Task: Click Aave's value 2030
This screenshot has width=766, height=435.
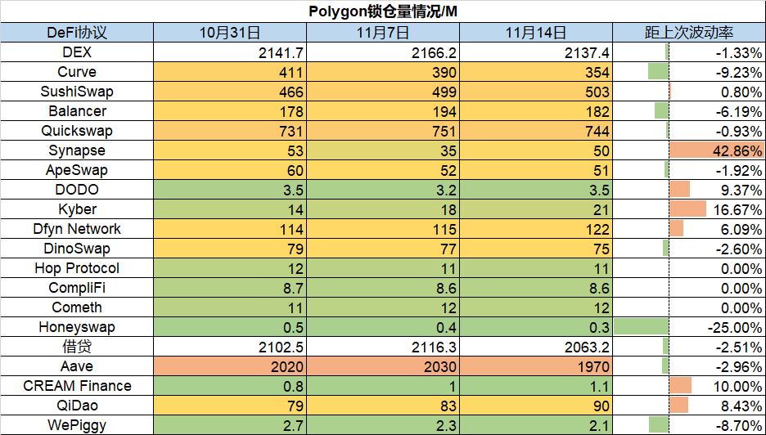Action: click(x=383, y=365)
